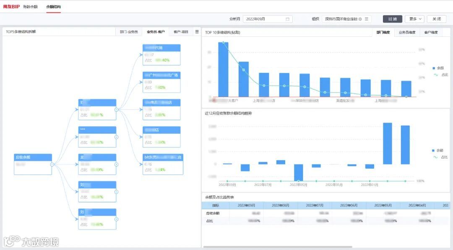This screenshot has height=250, width=453.
Task: Click the 近12月应收账款余额结构趋势 chart title
Action: [228, 113]
